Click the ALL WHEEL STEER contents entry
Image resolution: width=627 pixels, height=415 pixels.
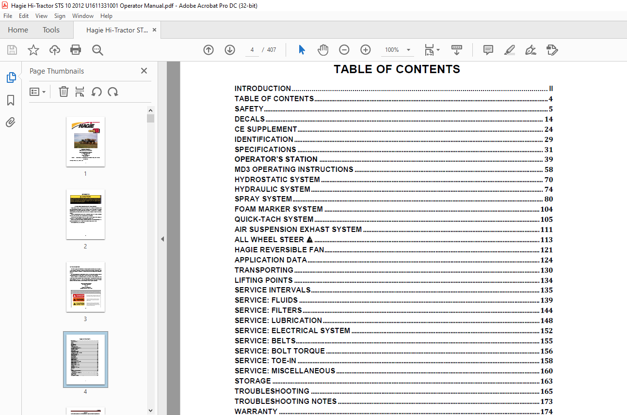click(394, 240)
